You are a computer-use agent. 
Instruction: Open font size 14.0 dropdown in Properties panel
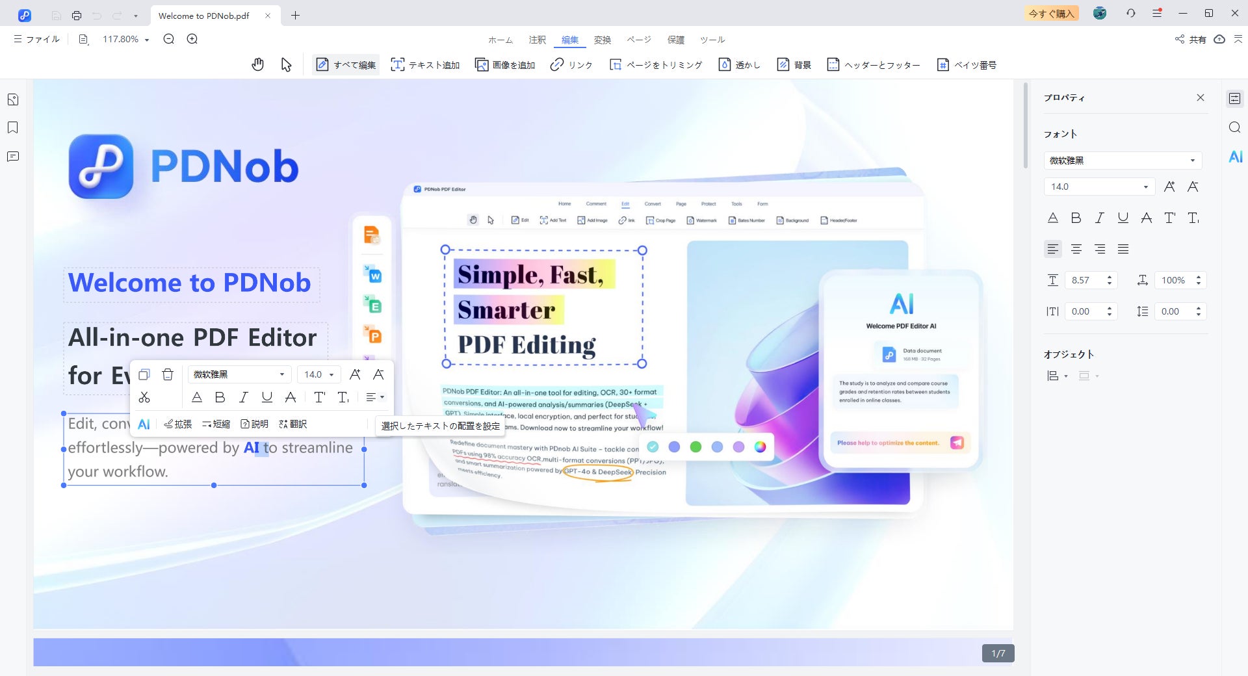coord(1100,187)
